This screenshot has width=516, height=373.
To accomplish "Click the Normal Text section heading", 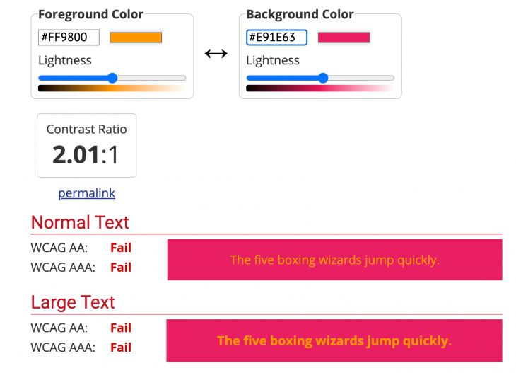I will click(x=80, y=222).
